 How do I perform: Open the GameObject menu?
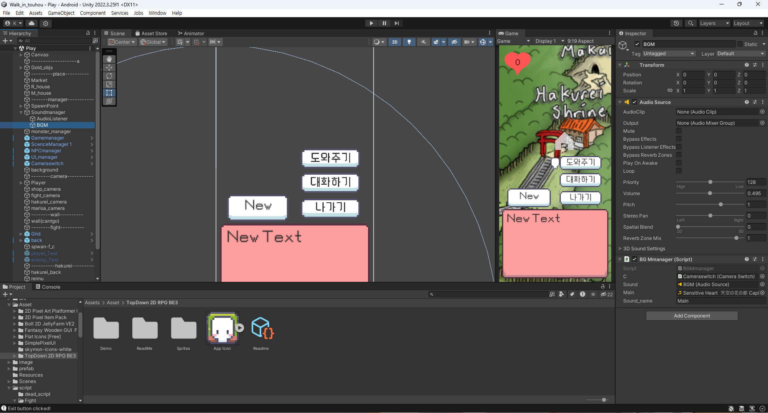[x=61, y=13]
